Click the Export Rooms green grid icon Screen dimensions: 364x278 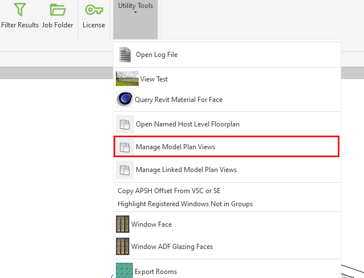point(124,271)
